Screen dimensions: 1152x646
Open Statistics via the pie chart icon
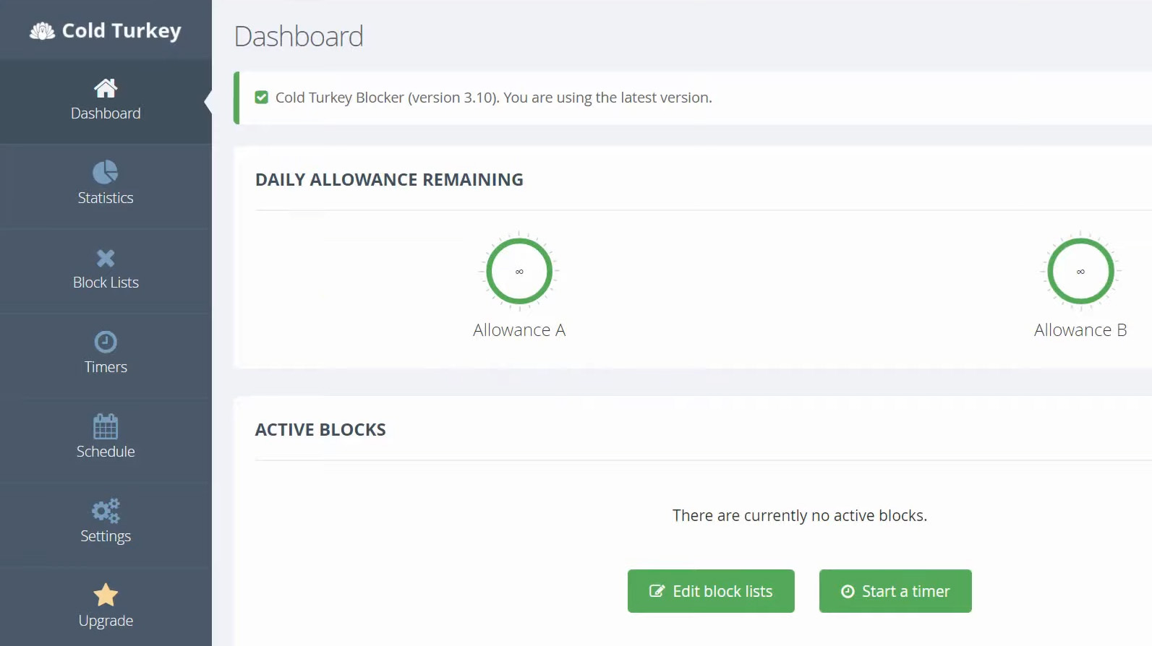(106, 173)
